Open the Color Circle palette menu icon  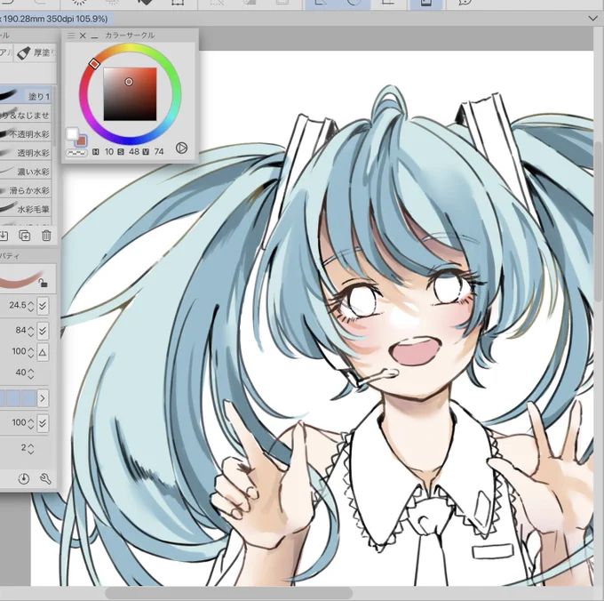(x=71, y=36)
